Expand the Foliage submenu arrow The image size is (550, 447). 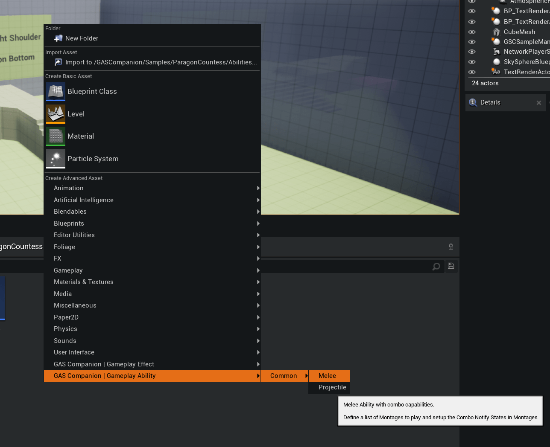pyautogui.click(x=258, y=247)
